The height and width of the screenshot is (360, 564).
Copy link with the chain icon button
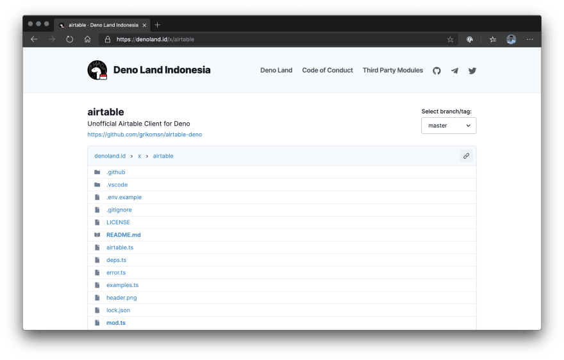point(466,156)
